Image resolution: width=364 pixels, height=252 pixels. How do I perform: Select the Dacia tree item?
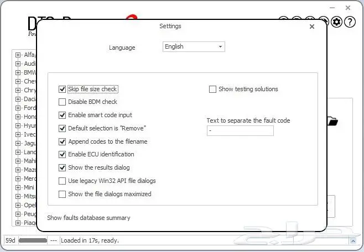(30, 99)
